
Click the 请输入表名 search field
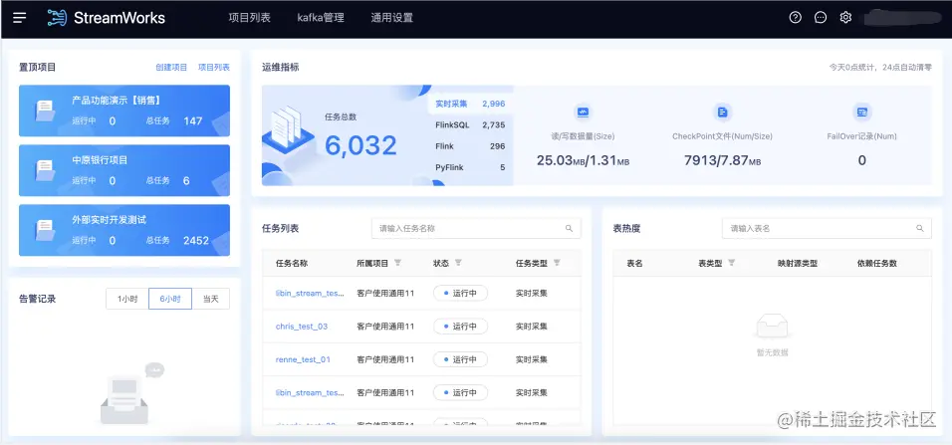pyautogui.click(x=827, y=229)
